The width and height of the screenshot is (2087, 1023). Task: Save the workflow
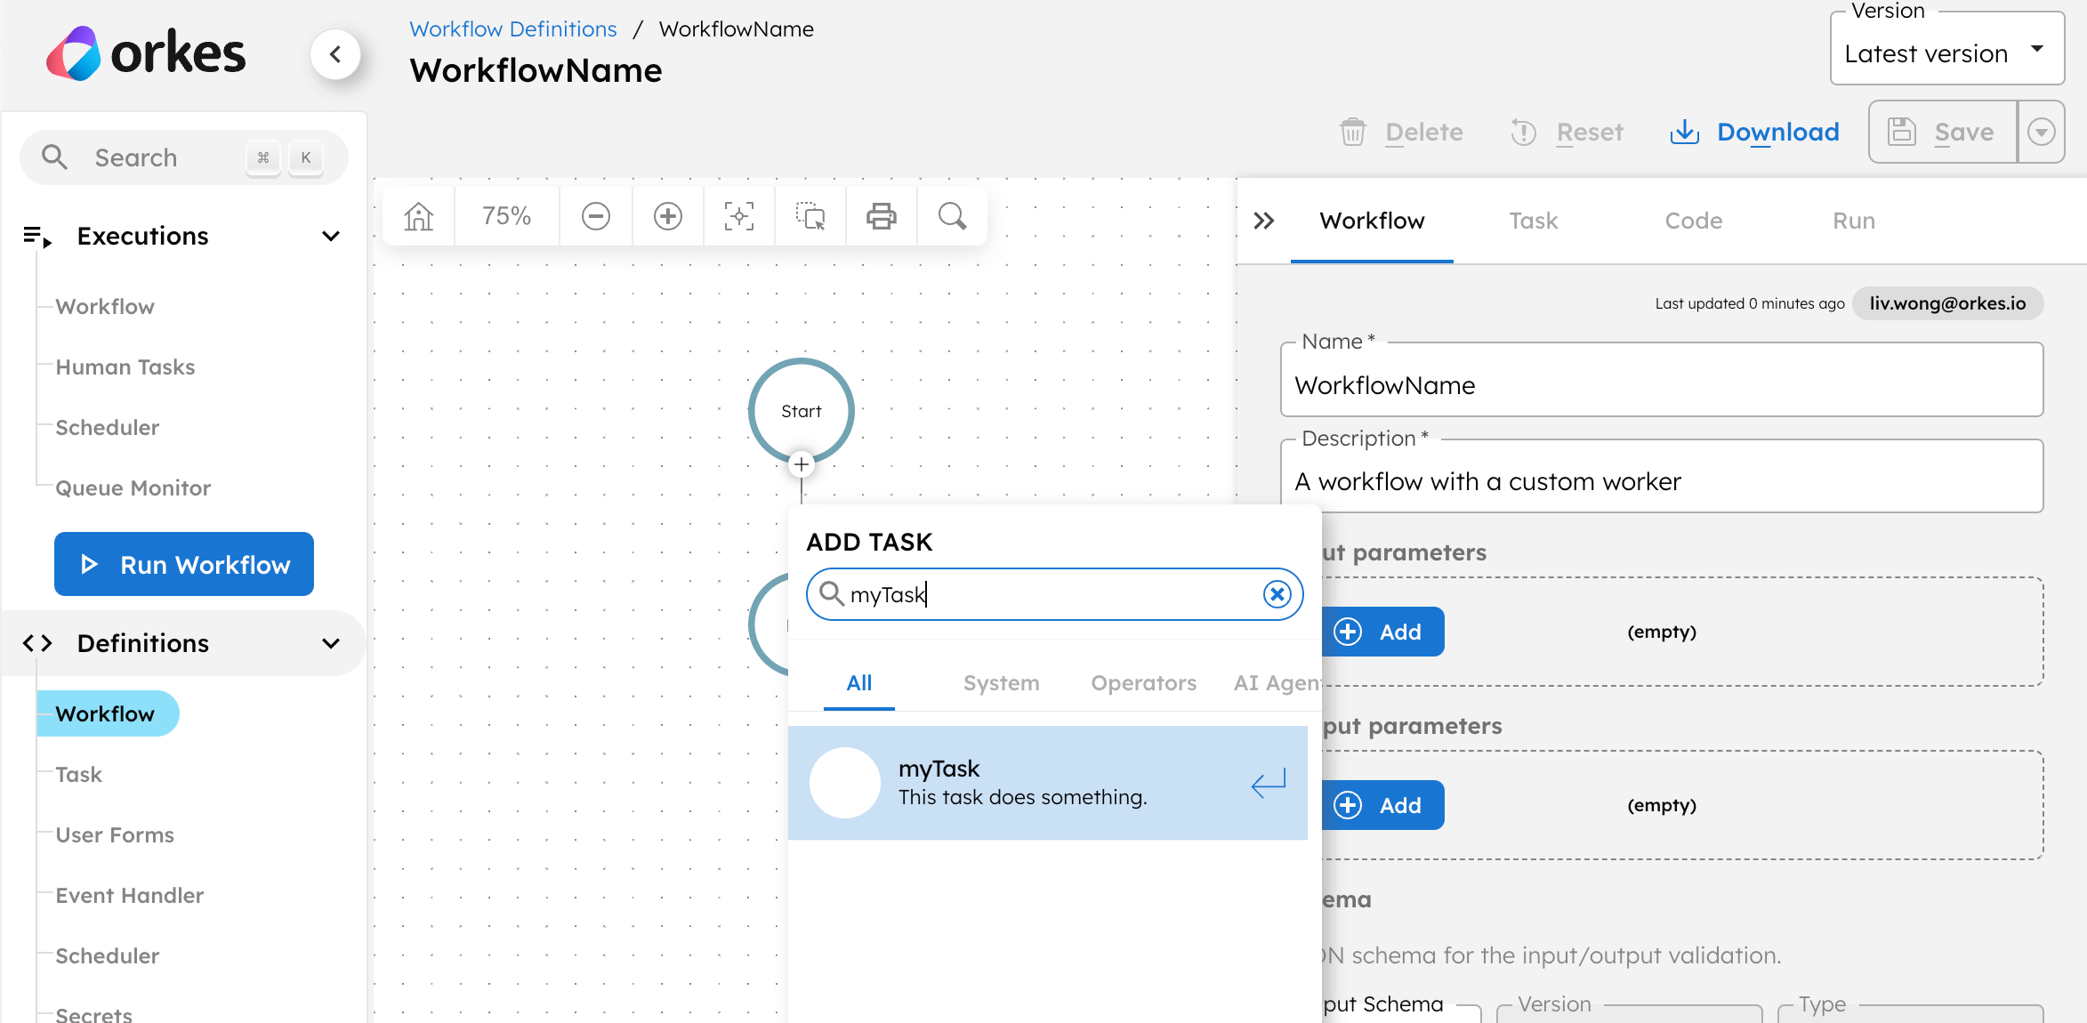1943,132
